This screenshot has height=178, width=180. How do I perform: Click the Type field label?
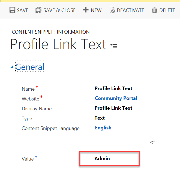[27, 118]
